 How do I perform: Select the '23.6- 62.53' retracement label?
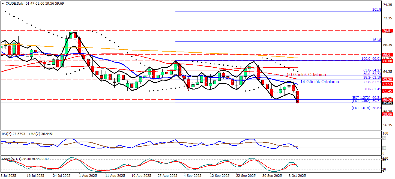click(x=372, y=82)
